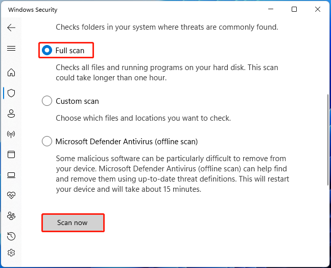Click the Scan now button
This screenshot has height=268, width=331.
point(73,222)
